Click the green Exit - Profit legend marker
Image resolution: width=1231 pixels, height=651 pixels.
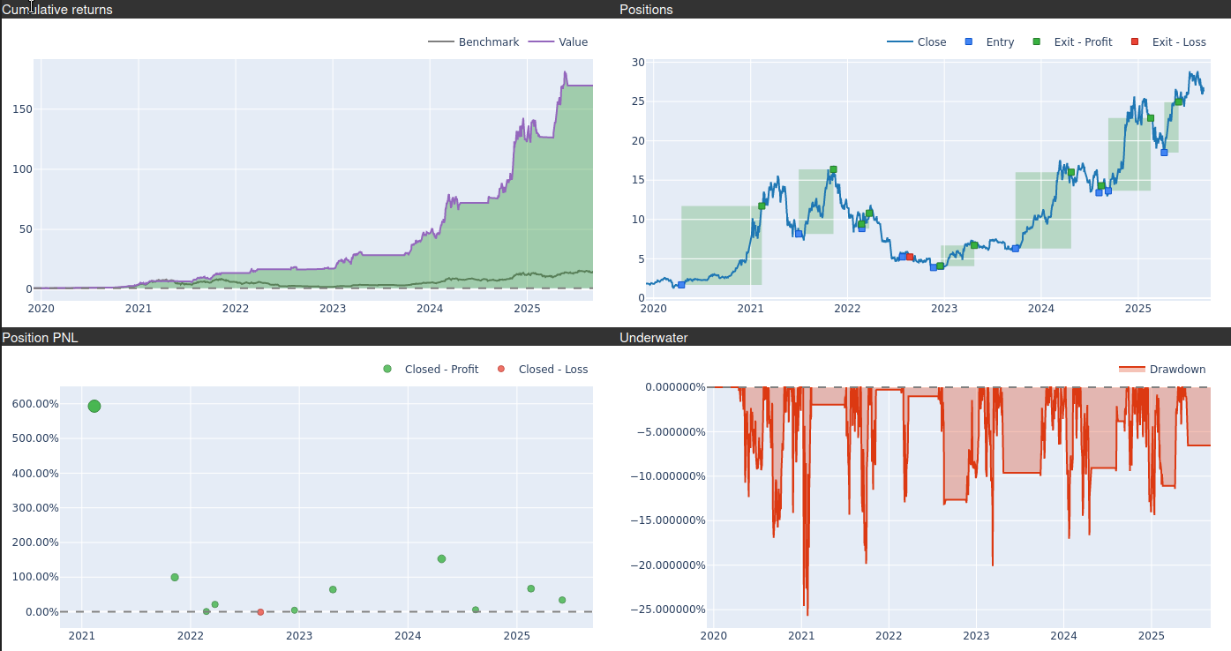1037,42
